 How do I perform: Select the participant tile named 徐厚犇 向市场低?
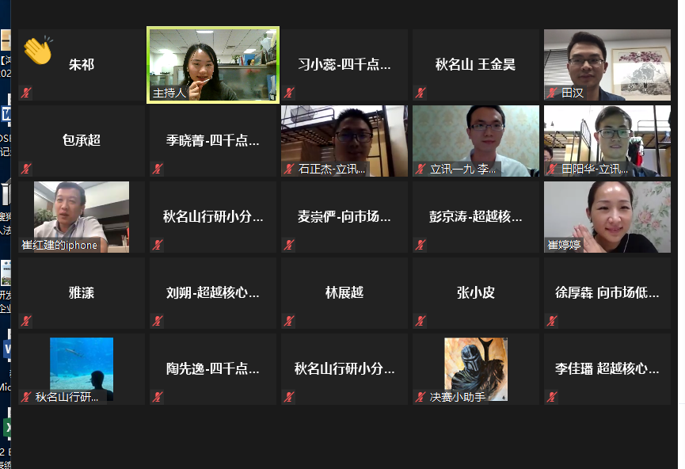coord(607,293)
